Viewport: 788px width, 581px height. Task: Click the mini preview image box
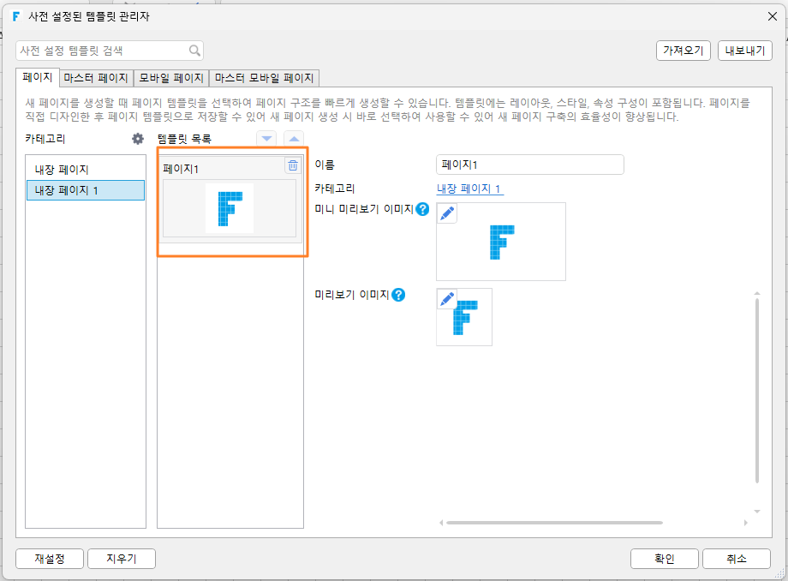tap(500, 242)
